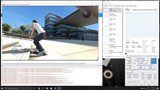Switch to Caches tab in CPU-Z
Screen dimensions: 160x90
(131, 56)
